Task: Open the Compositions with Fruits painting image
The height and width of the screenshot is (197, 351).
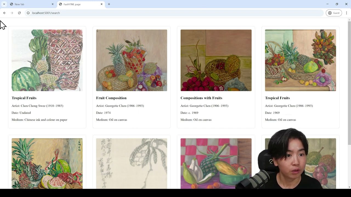Action: tap(216, 60)
